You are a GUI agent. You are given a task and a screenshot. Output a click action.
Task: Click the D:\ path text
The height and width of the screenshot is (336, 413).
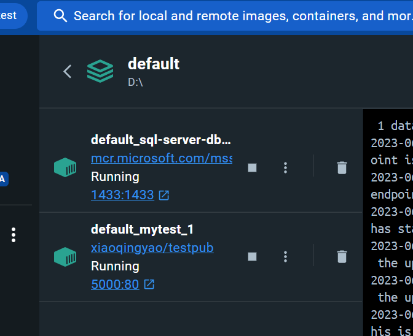point(135,82)
